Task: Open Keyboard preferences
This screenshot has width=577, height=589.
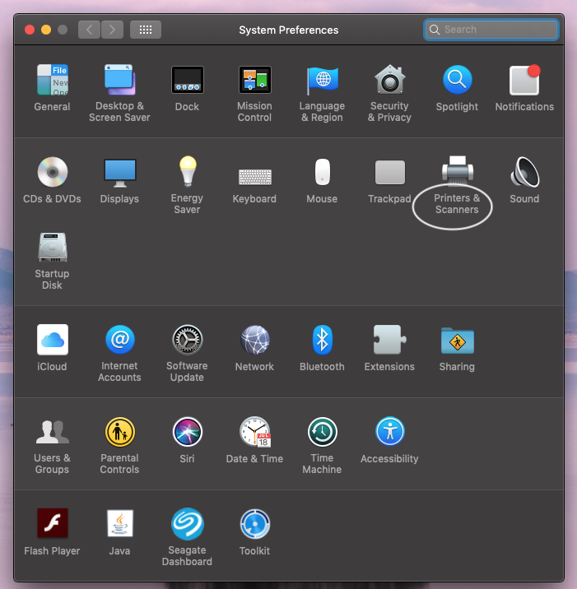Action: point(255,177)
